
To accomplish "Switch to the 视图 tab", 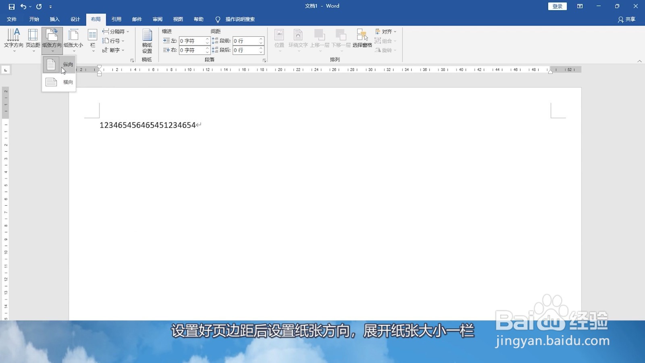I will (x=178, y=19).
